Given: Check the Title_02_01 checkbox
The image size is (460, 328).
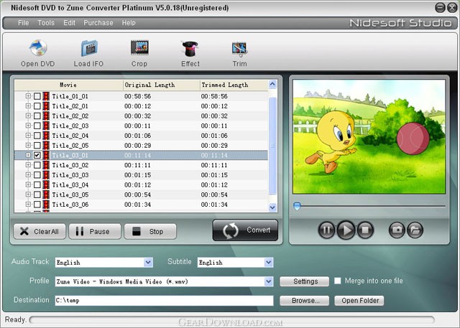Looking at the screenshot, I should point(37,106).
